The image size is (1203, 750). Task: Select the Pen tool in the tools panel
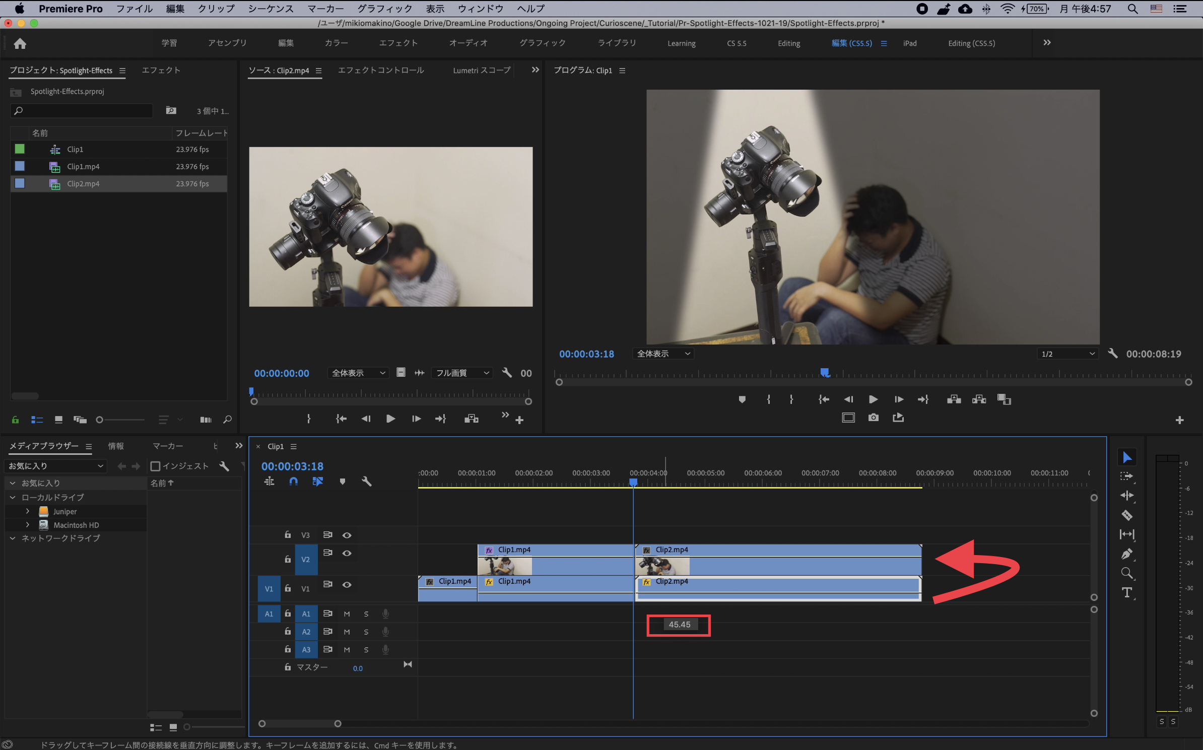(1127, 554)
